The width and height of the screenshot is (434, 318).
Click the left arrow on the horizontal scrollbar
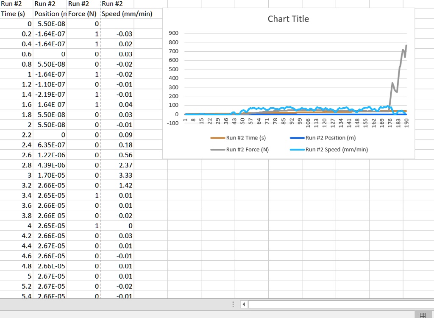pos(243,304)
